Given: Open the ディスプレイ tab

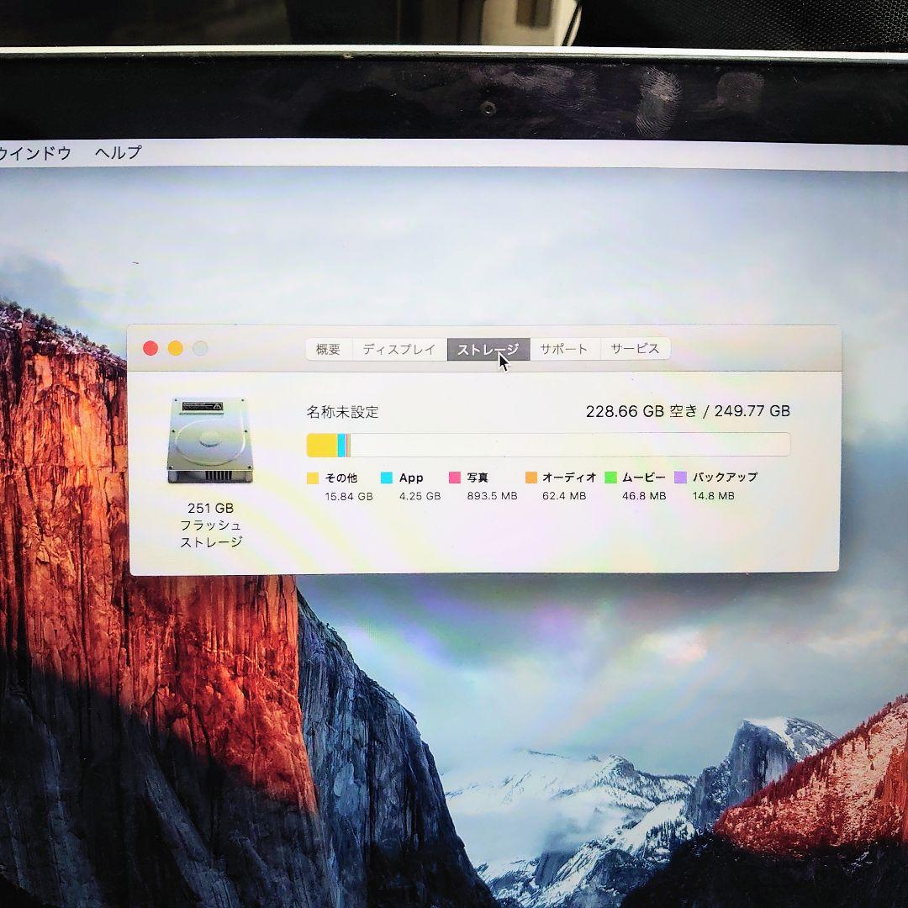Looking at the screenshot, I should click(x=398, y=348).
